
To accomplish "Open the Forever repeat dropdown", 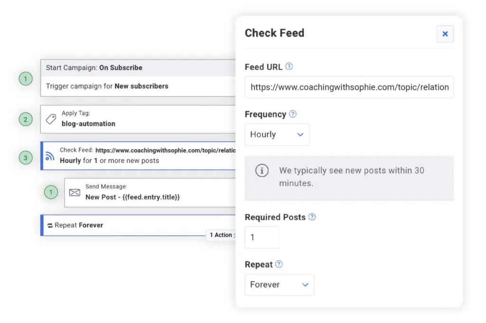I will [x=279, y=285].
